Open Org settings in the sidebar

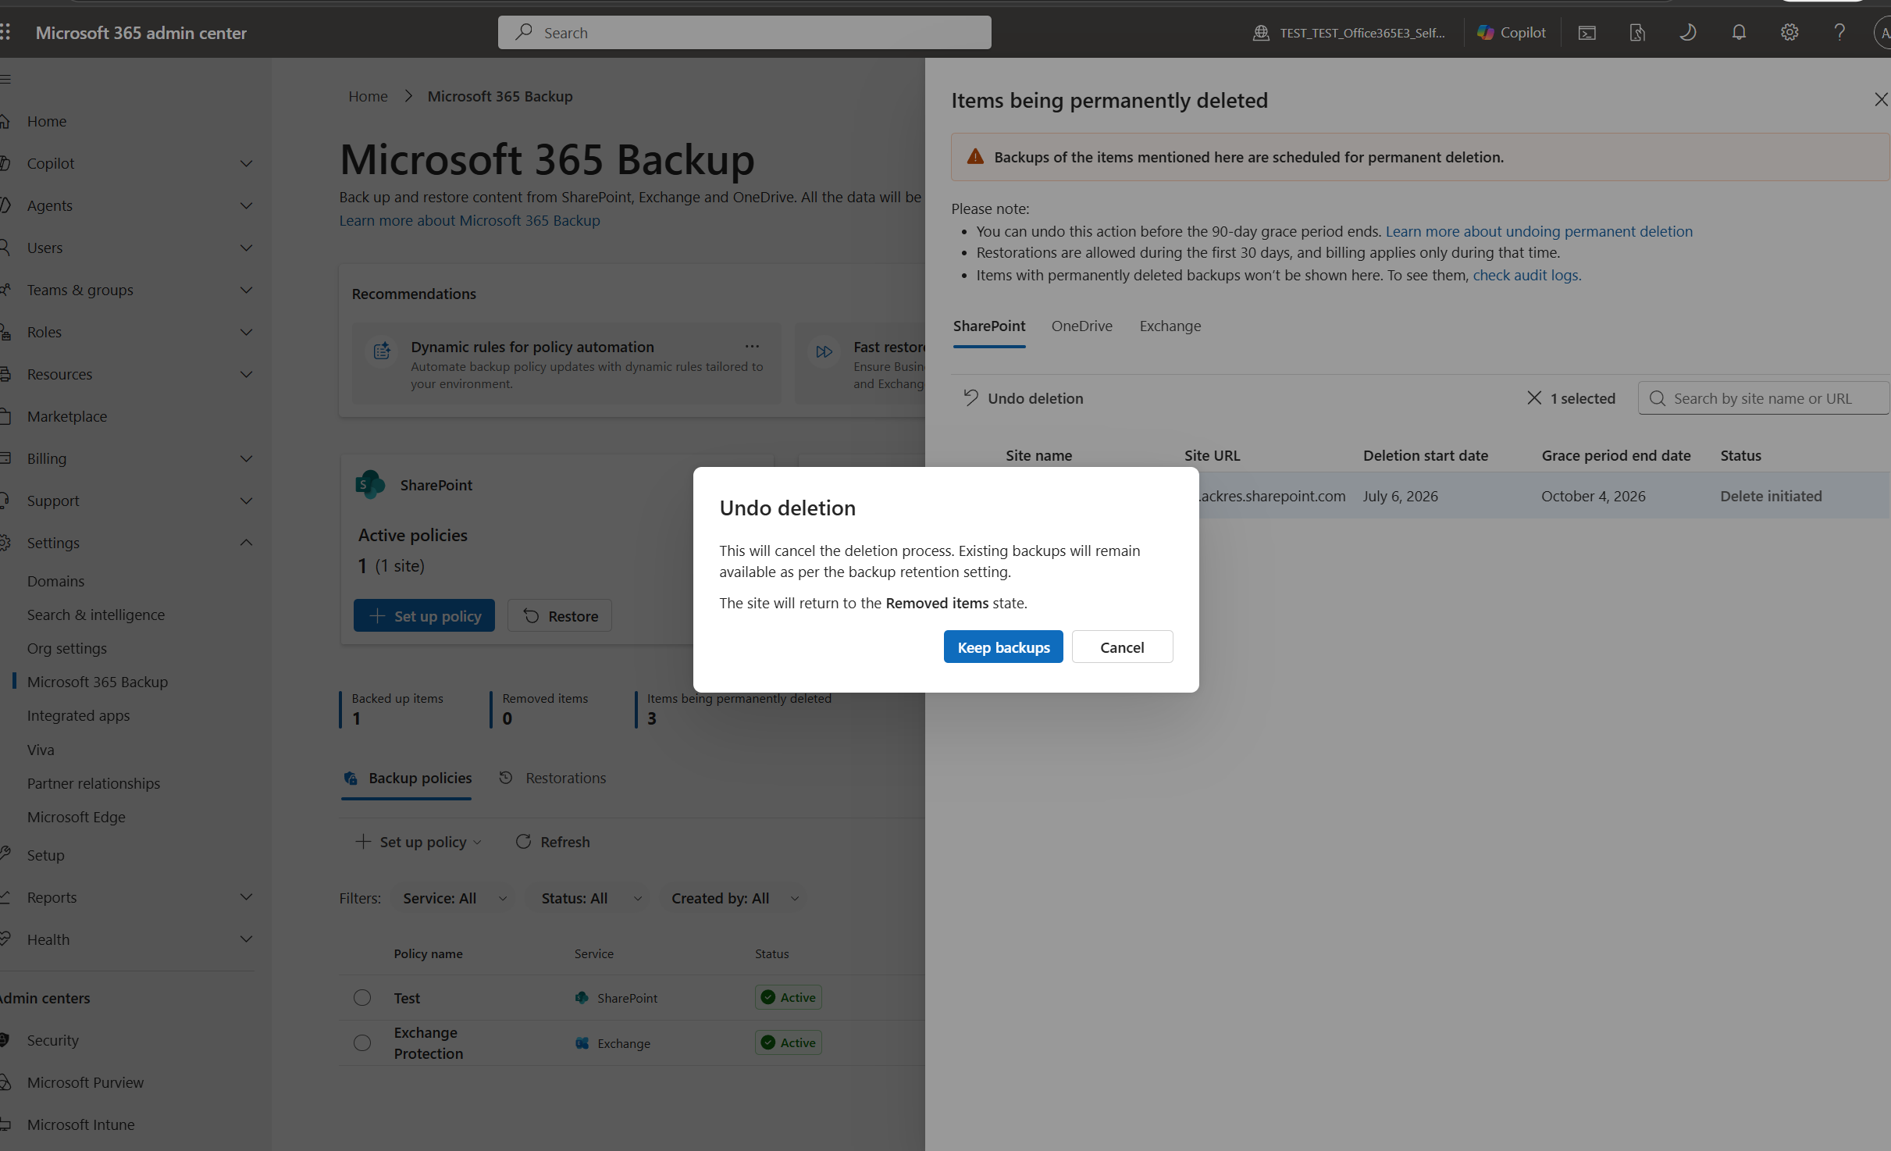(x=66, y=648)
